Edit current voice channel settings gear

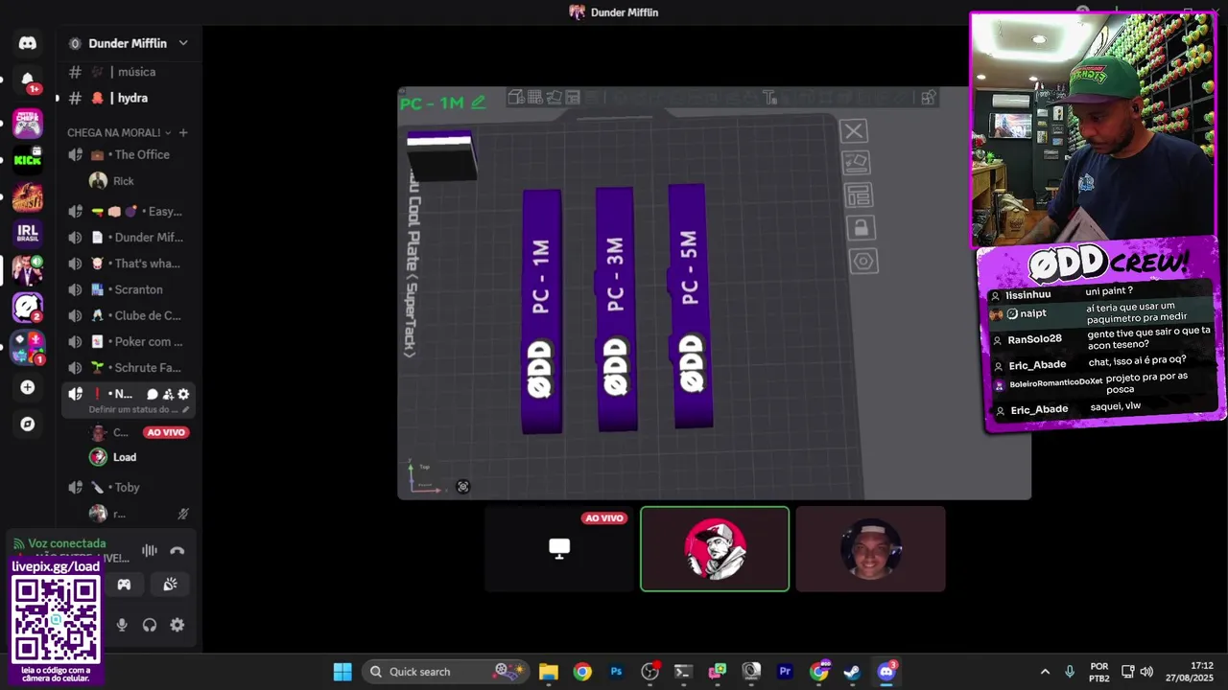click(183, 394)
